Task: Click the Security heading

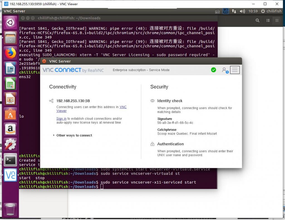Action: 159,87
